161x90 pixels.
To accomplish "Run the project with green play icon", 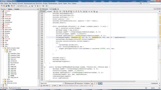I will (40, 6).
